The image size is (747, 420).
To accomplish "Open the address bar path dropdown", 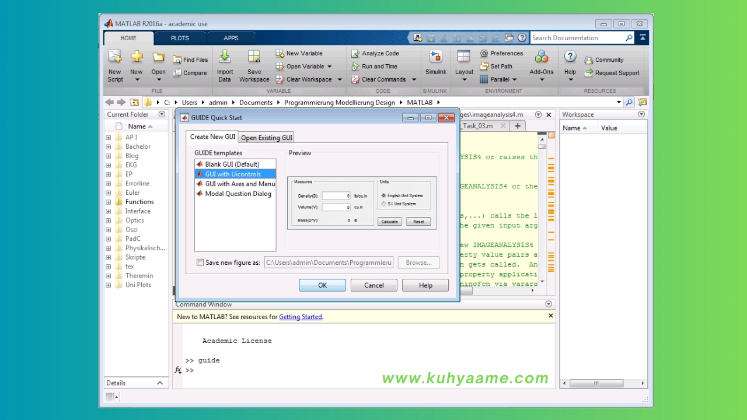I will 619,102.
